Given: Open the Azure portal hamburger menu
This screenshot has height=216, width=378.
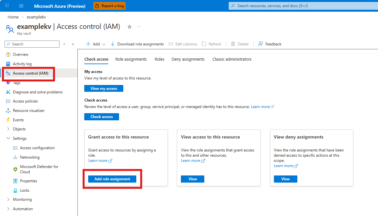Looking at the screenshot, I should 21,6.
